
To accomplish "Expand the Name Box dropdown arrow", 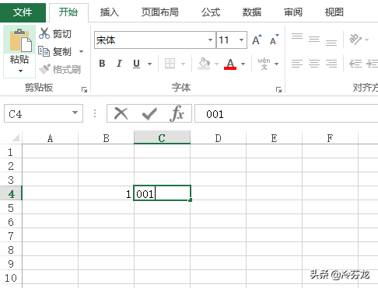I will [x=75, y=113].
